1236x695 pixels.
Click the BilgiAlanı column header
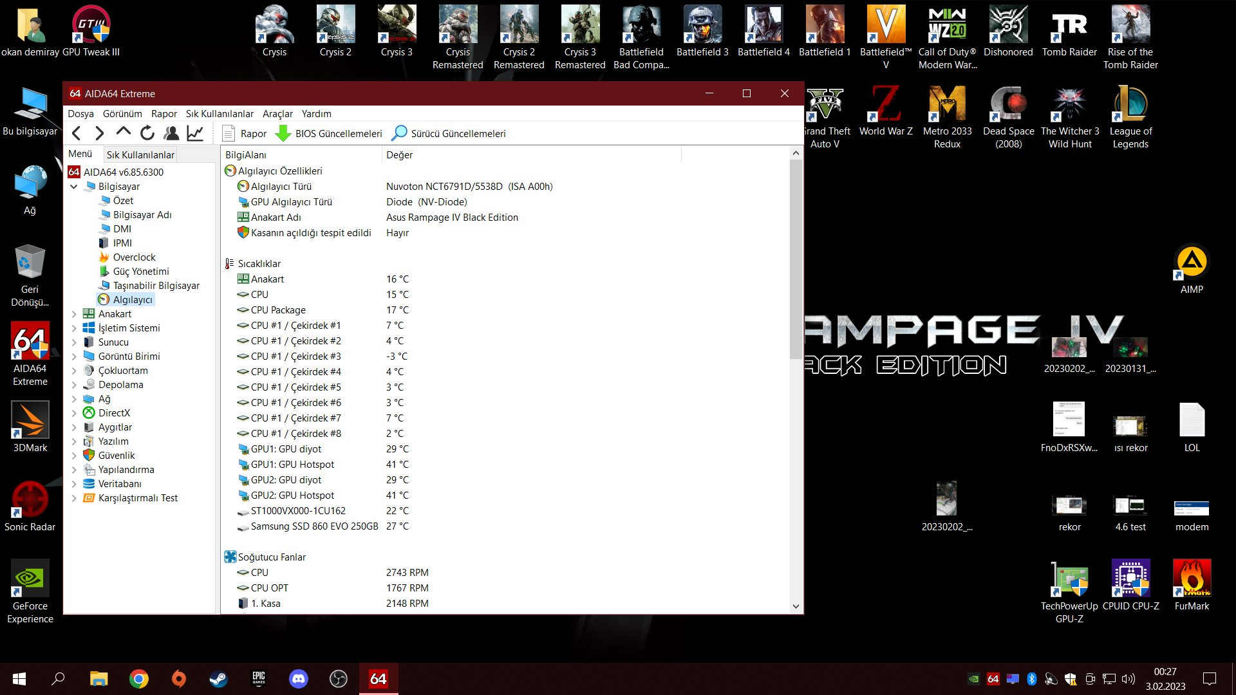click(301, 154)
